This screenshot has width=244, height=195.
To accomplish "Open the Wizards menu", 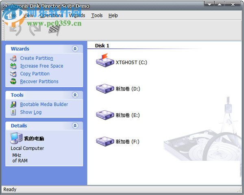I will 77,15.
